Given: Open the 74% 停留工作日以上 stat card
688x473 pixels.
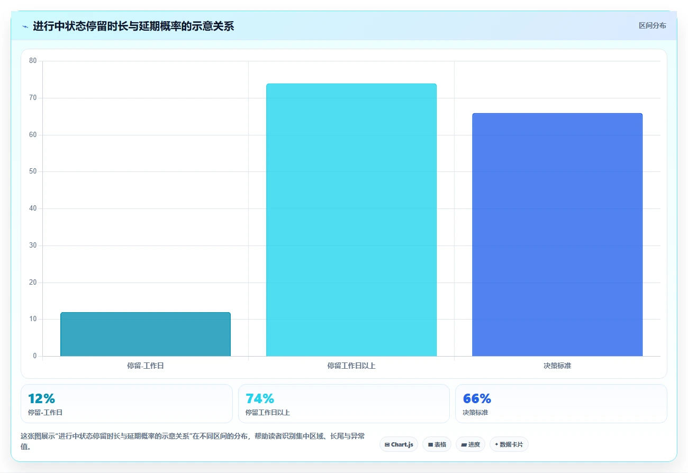Looking at the screenshot, I should 344,404.
